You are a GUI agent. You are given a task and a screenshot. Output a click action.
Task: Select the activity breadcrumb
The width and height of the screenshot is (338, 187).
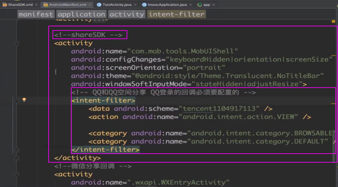point(127,14)
